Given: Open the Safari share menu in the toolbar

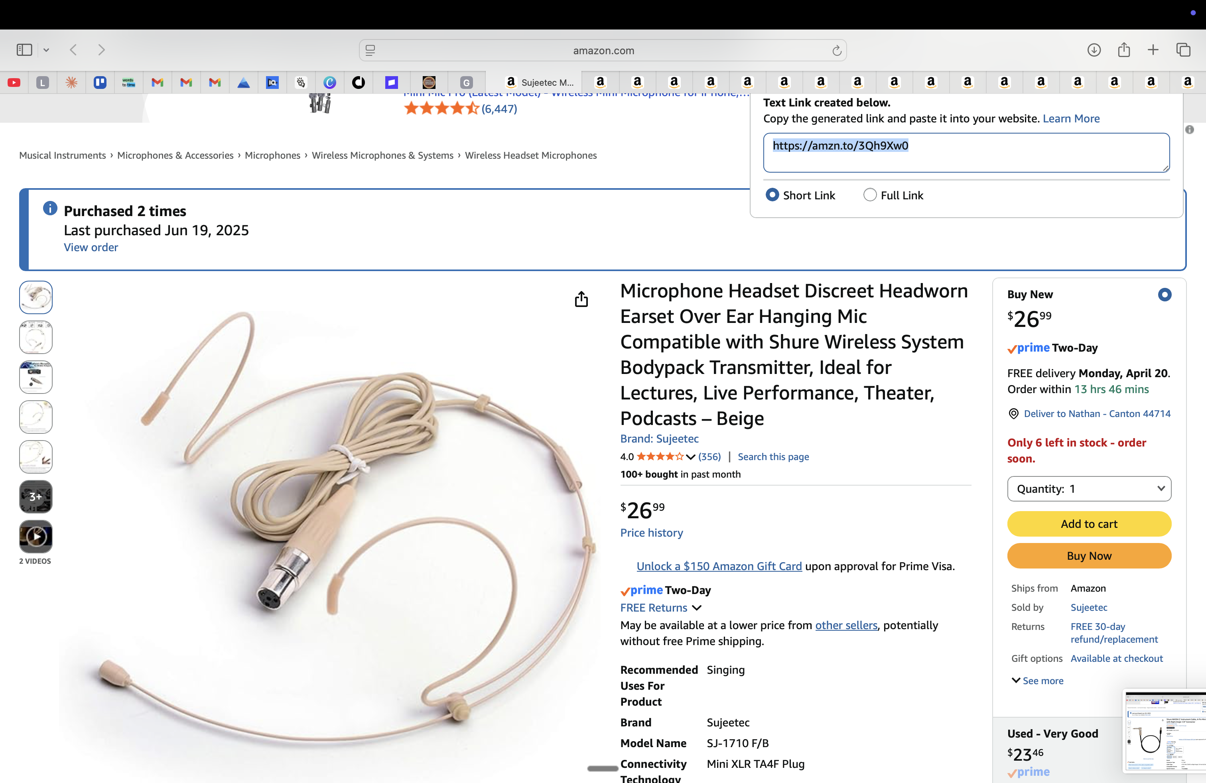Looking at the screenshot, I should (1124, 49).
